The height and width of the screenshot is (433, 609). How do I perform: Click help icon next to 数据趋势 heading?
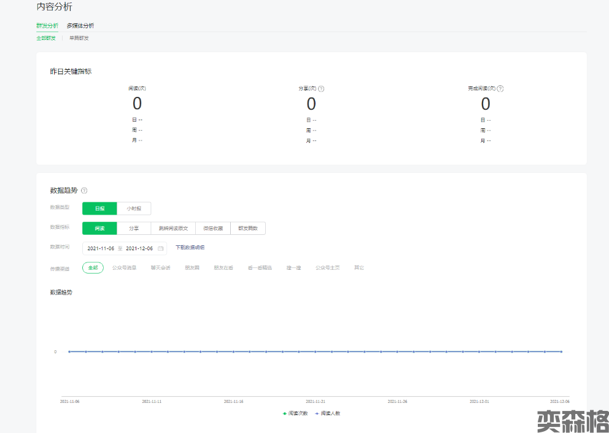(84, 191)
